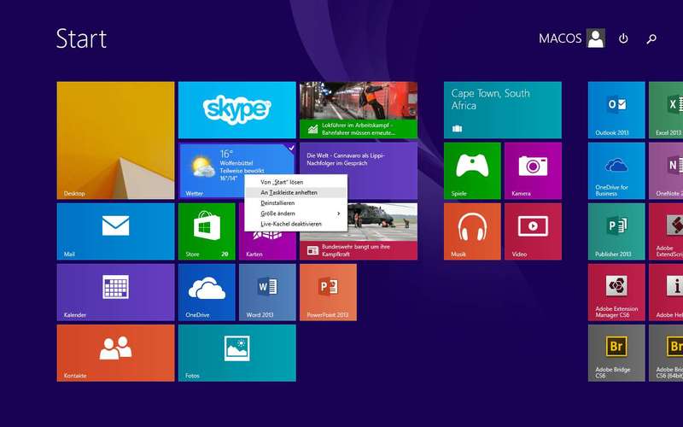The image size is (683, 427).
Task: Launch PowerPoint 2013 tile
Action: (328, 292)
